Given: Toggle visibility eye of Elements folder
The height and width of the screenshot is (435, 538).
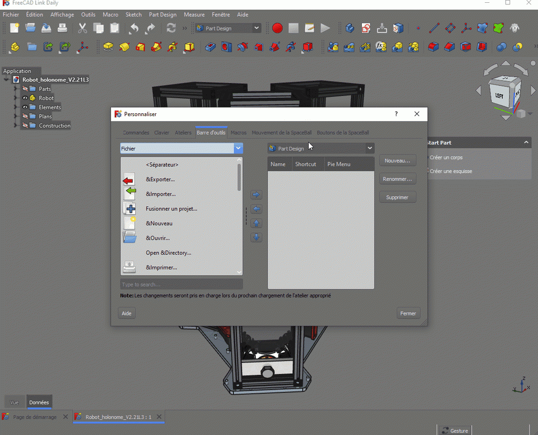Looking at the screenshot, I should [x=25, y=107].
